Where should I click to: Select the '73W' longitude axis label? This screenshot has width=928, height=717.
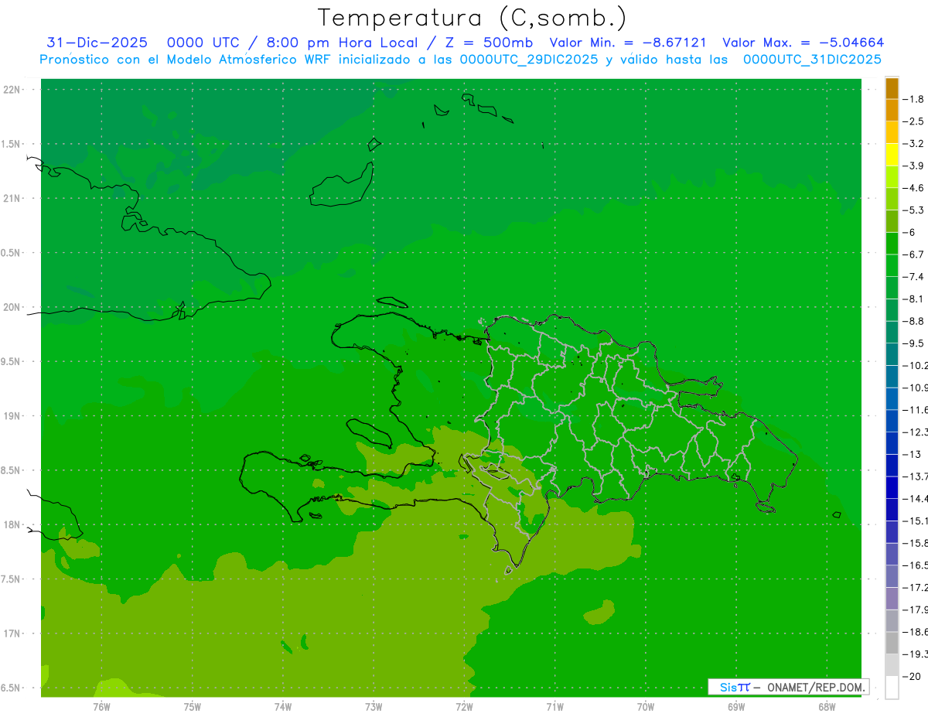pos(374,707)
